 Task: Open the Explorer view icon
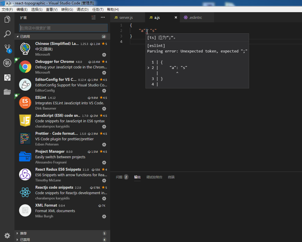click(x=7, y=19)
